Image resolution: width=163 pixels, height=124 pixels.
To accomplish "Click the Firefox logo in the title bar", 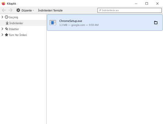I will pos(4,4).
